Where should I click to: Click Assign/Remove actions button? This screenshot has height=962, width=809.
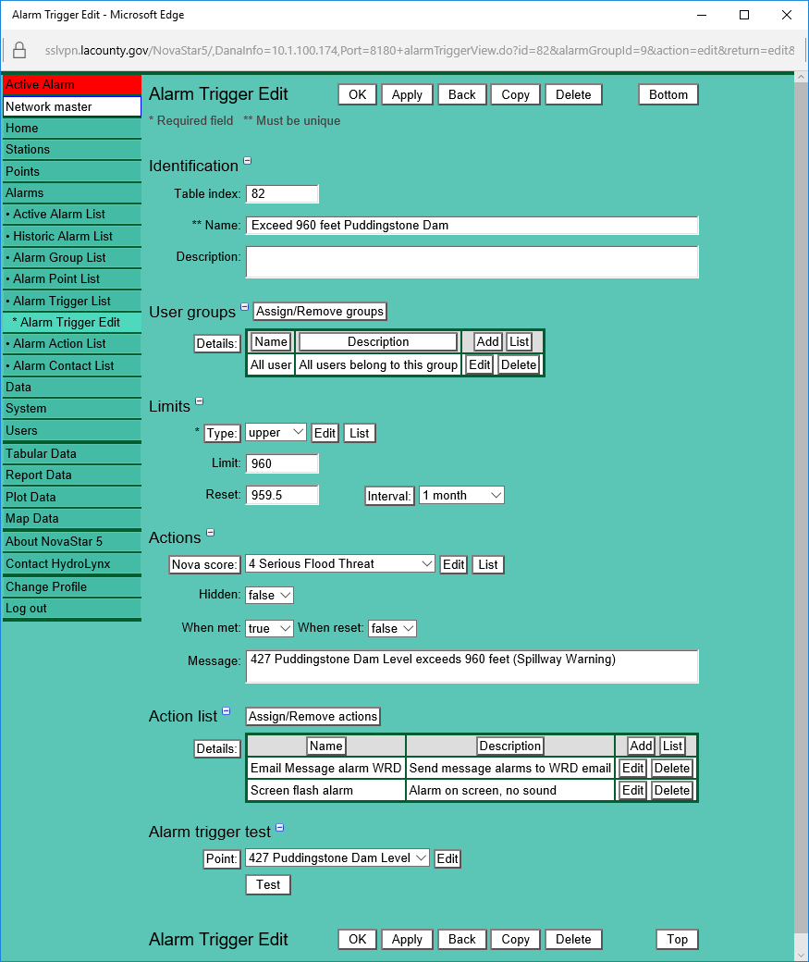[313, 716]
